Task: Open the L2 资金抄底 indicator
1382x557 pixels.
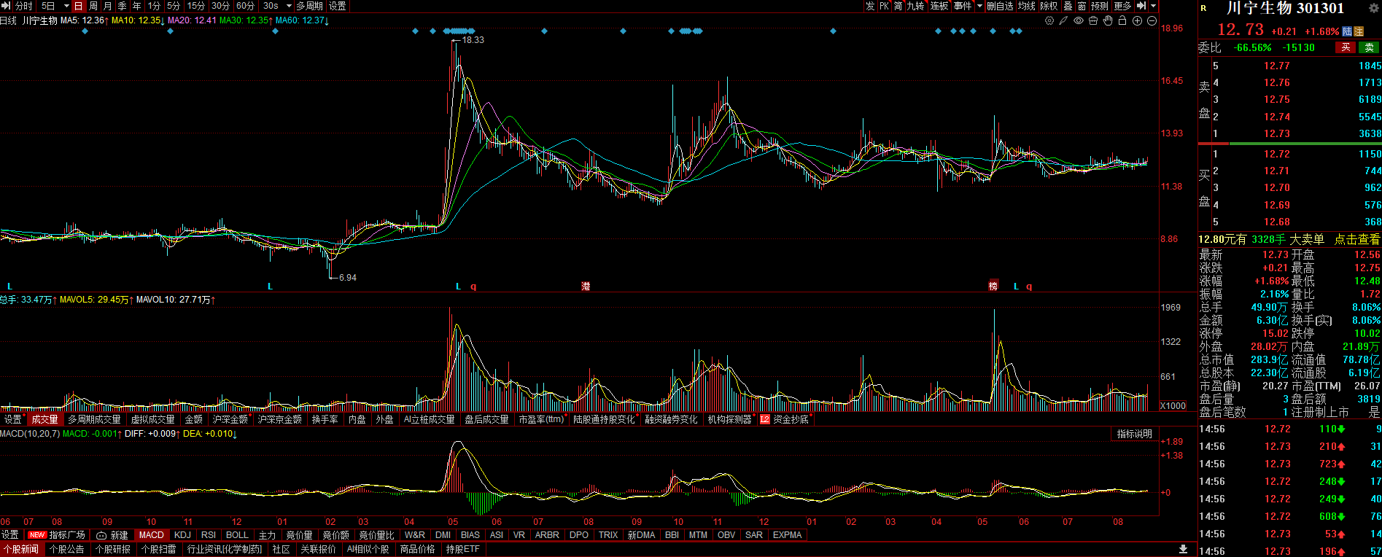Action: click(784, 420)
